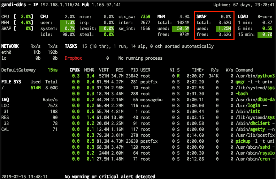Click the CPU% column header
Image resolution: width=276 pixels, height=179 pixels.
click(x=75, y=70)
